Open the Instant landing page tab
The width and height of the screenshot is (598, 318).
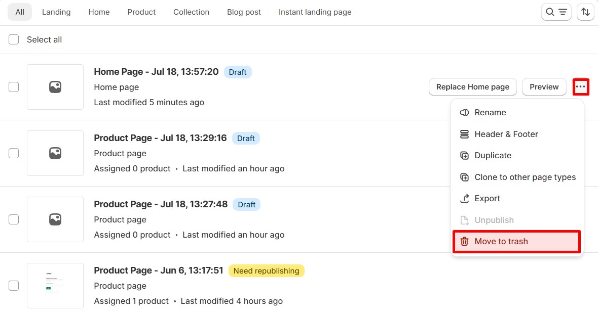[315, 12]
